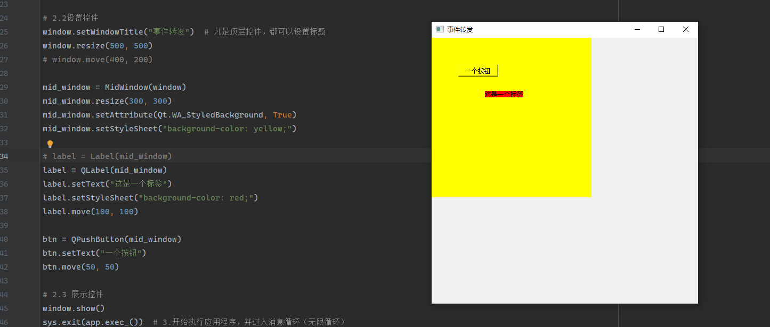Click the lightbulb intention icon in editor
Screen dimensions: 770x327
point(50,144)
